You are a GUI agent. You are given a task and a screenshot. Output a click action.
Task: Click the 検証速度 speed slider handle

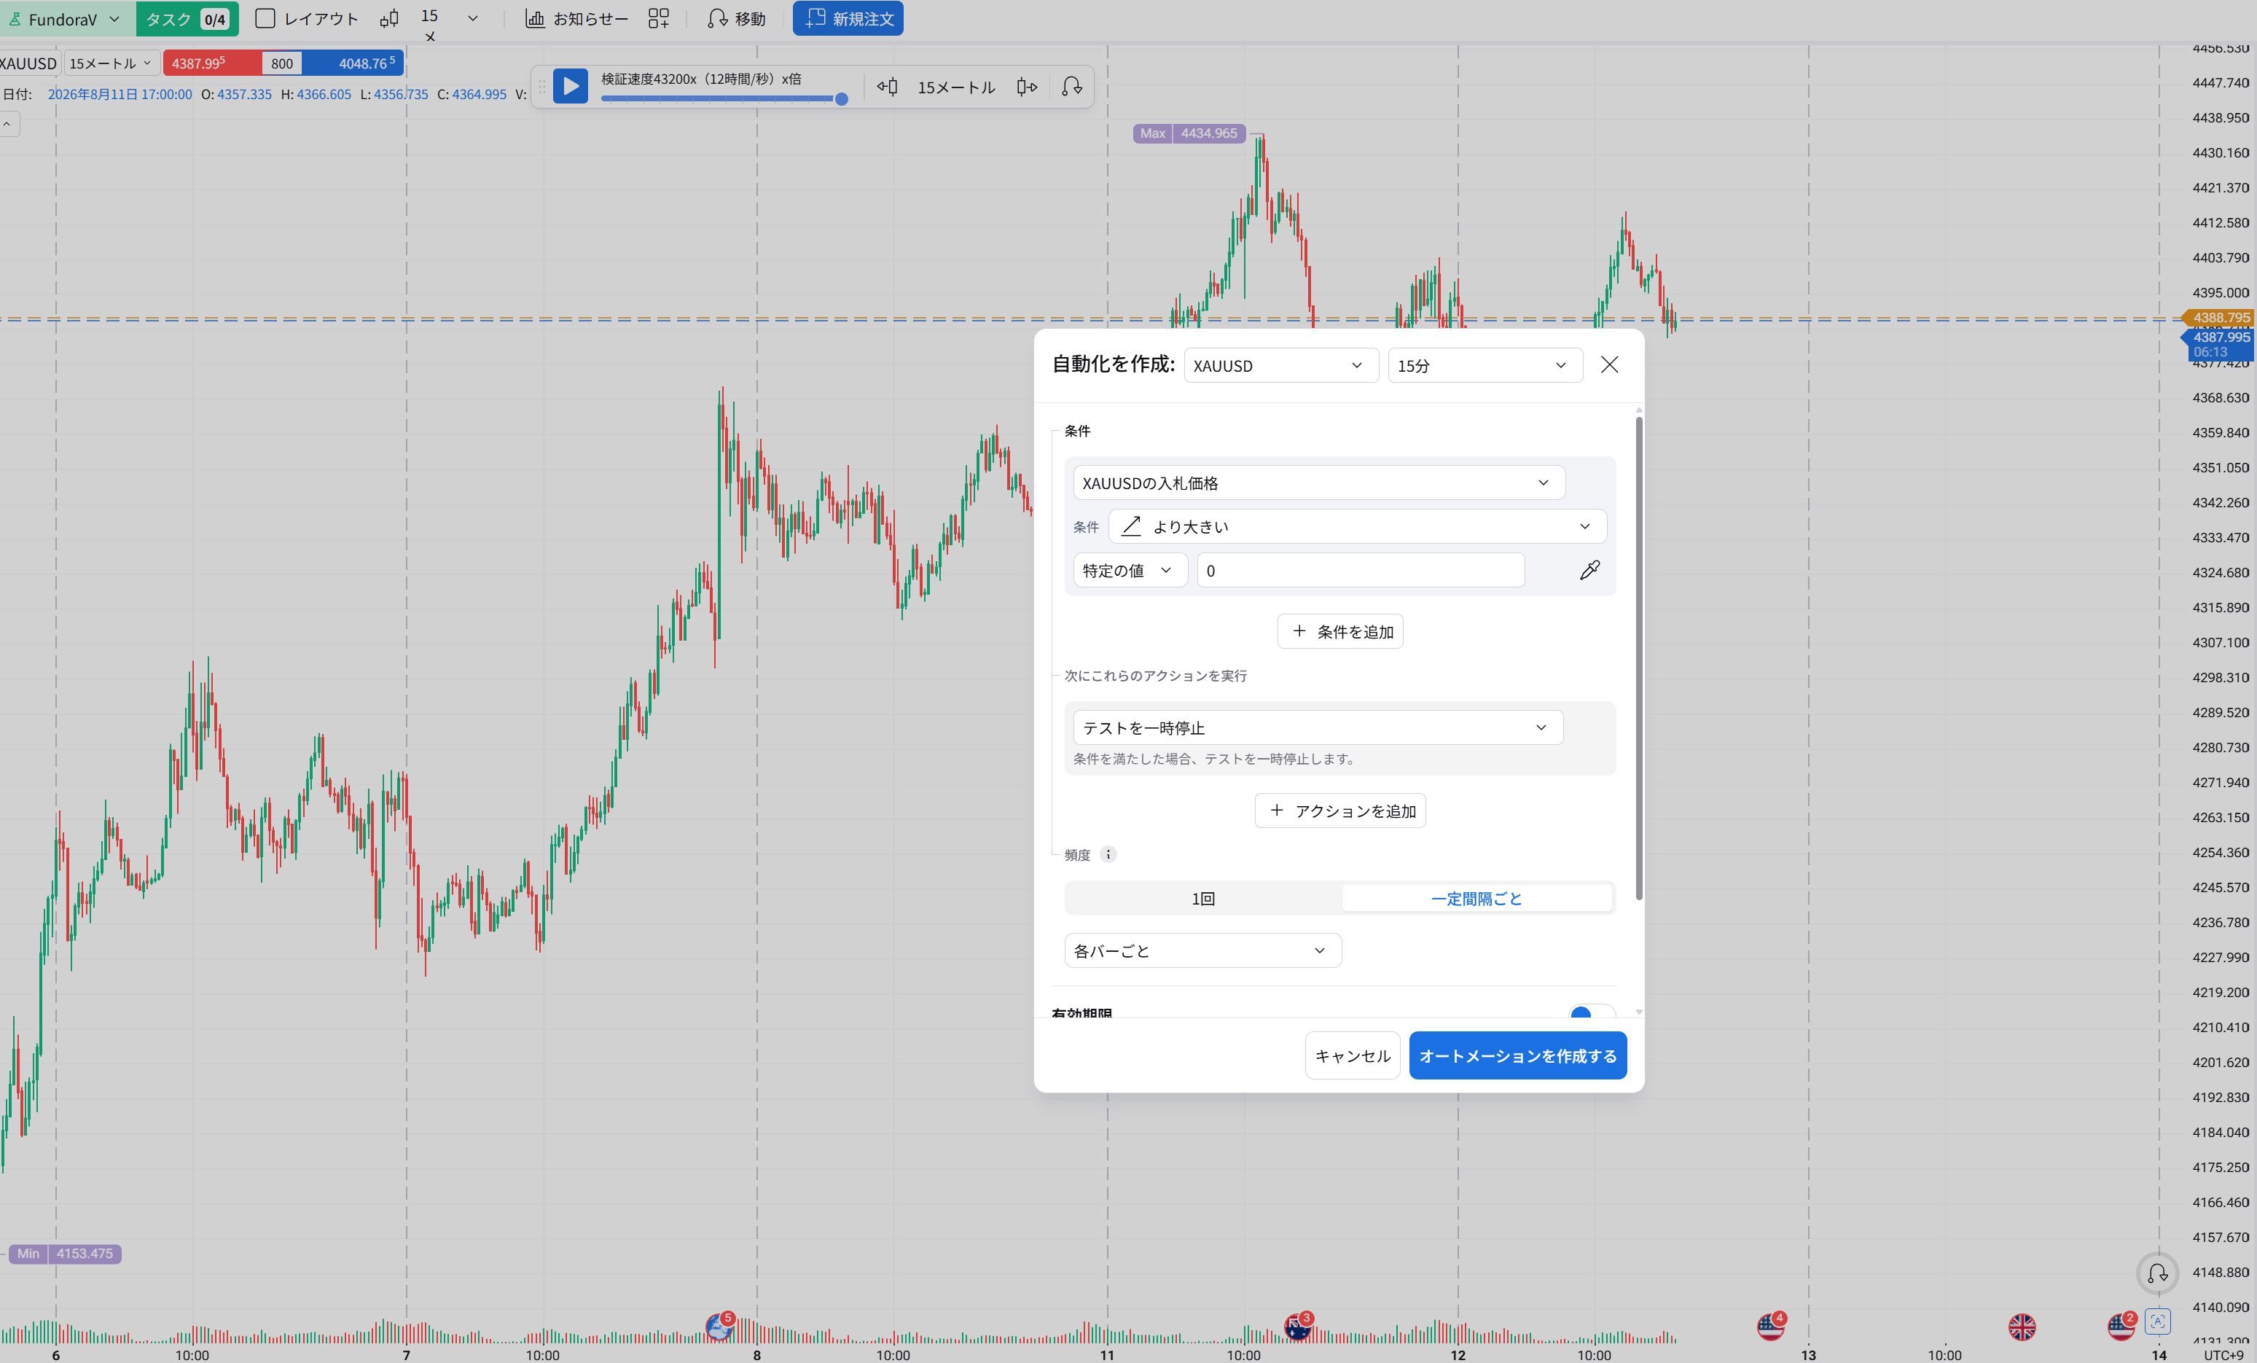click(x=841, y=99)
